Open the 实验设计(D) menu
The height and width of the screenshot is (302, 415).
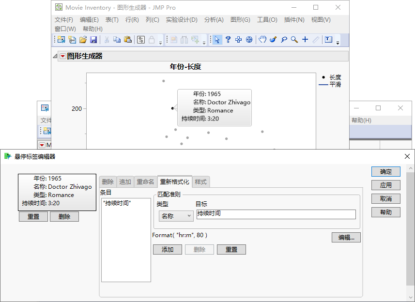pos(182,20)
